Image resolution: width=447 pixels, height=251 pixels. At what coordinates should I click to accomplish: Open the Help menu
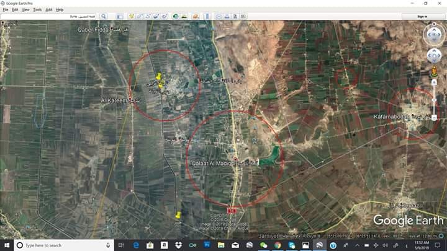click(x=60, y=10)
